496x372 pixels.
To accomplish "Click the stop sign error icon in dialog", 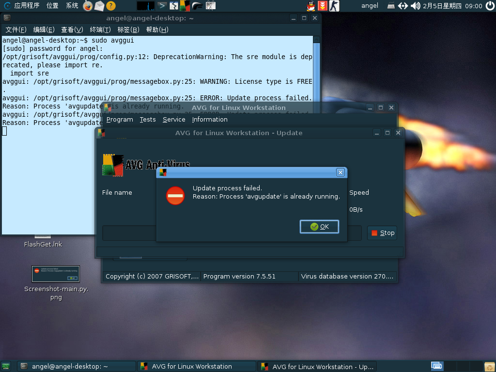I will tap(175, 195).
